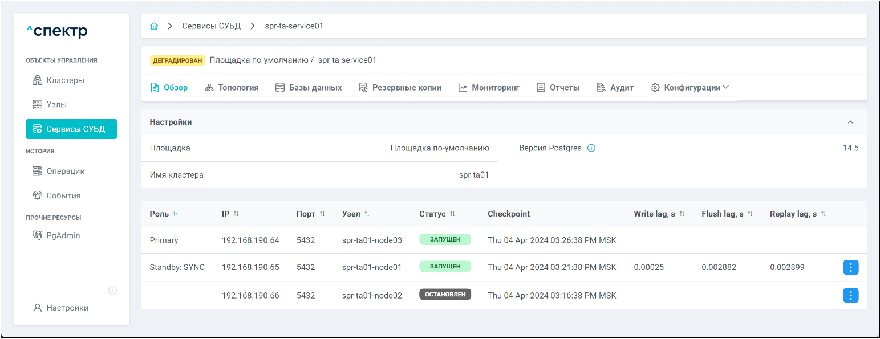Collapse the sidebar with arrow icon
Viewport: 880px width, 339px height.
pos(113,291)
